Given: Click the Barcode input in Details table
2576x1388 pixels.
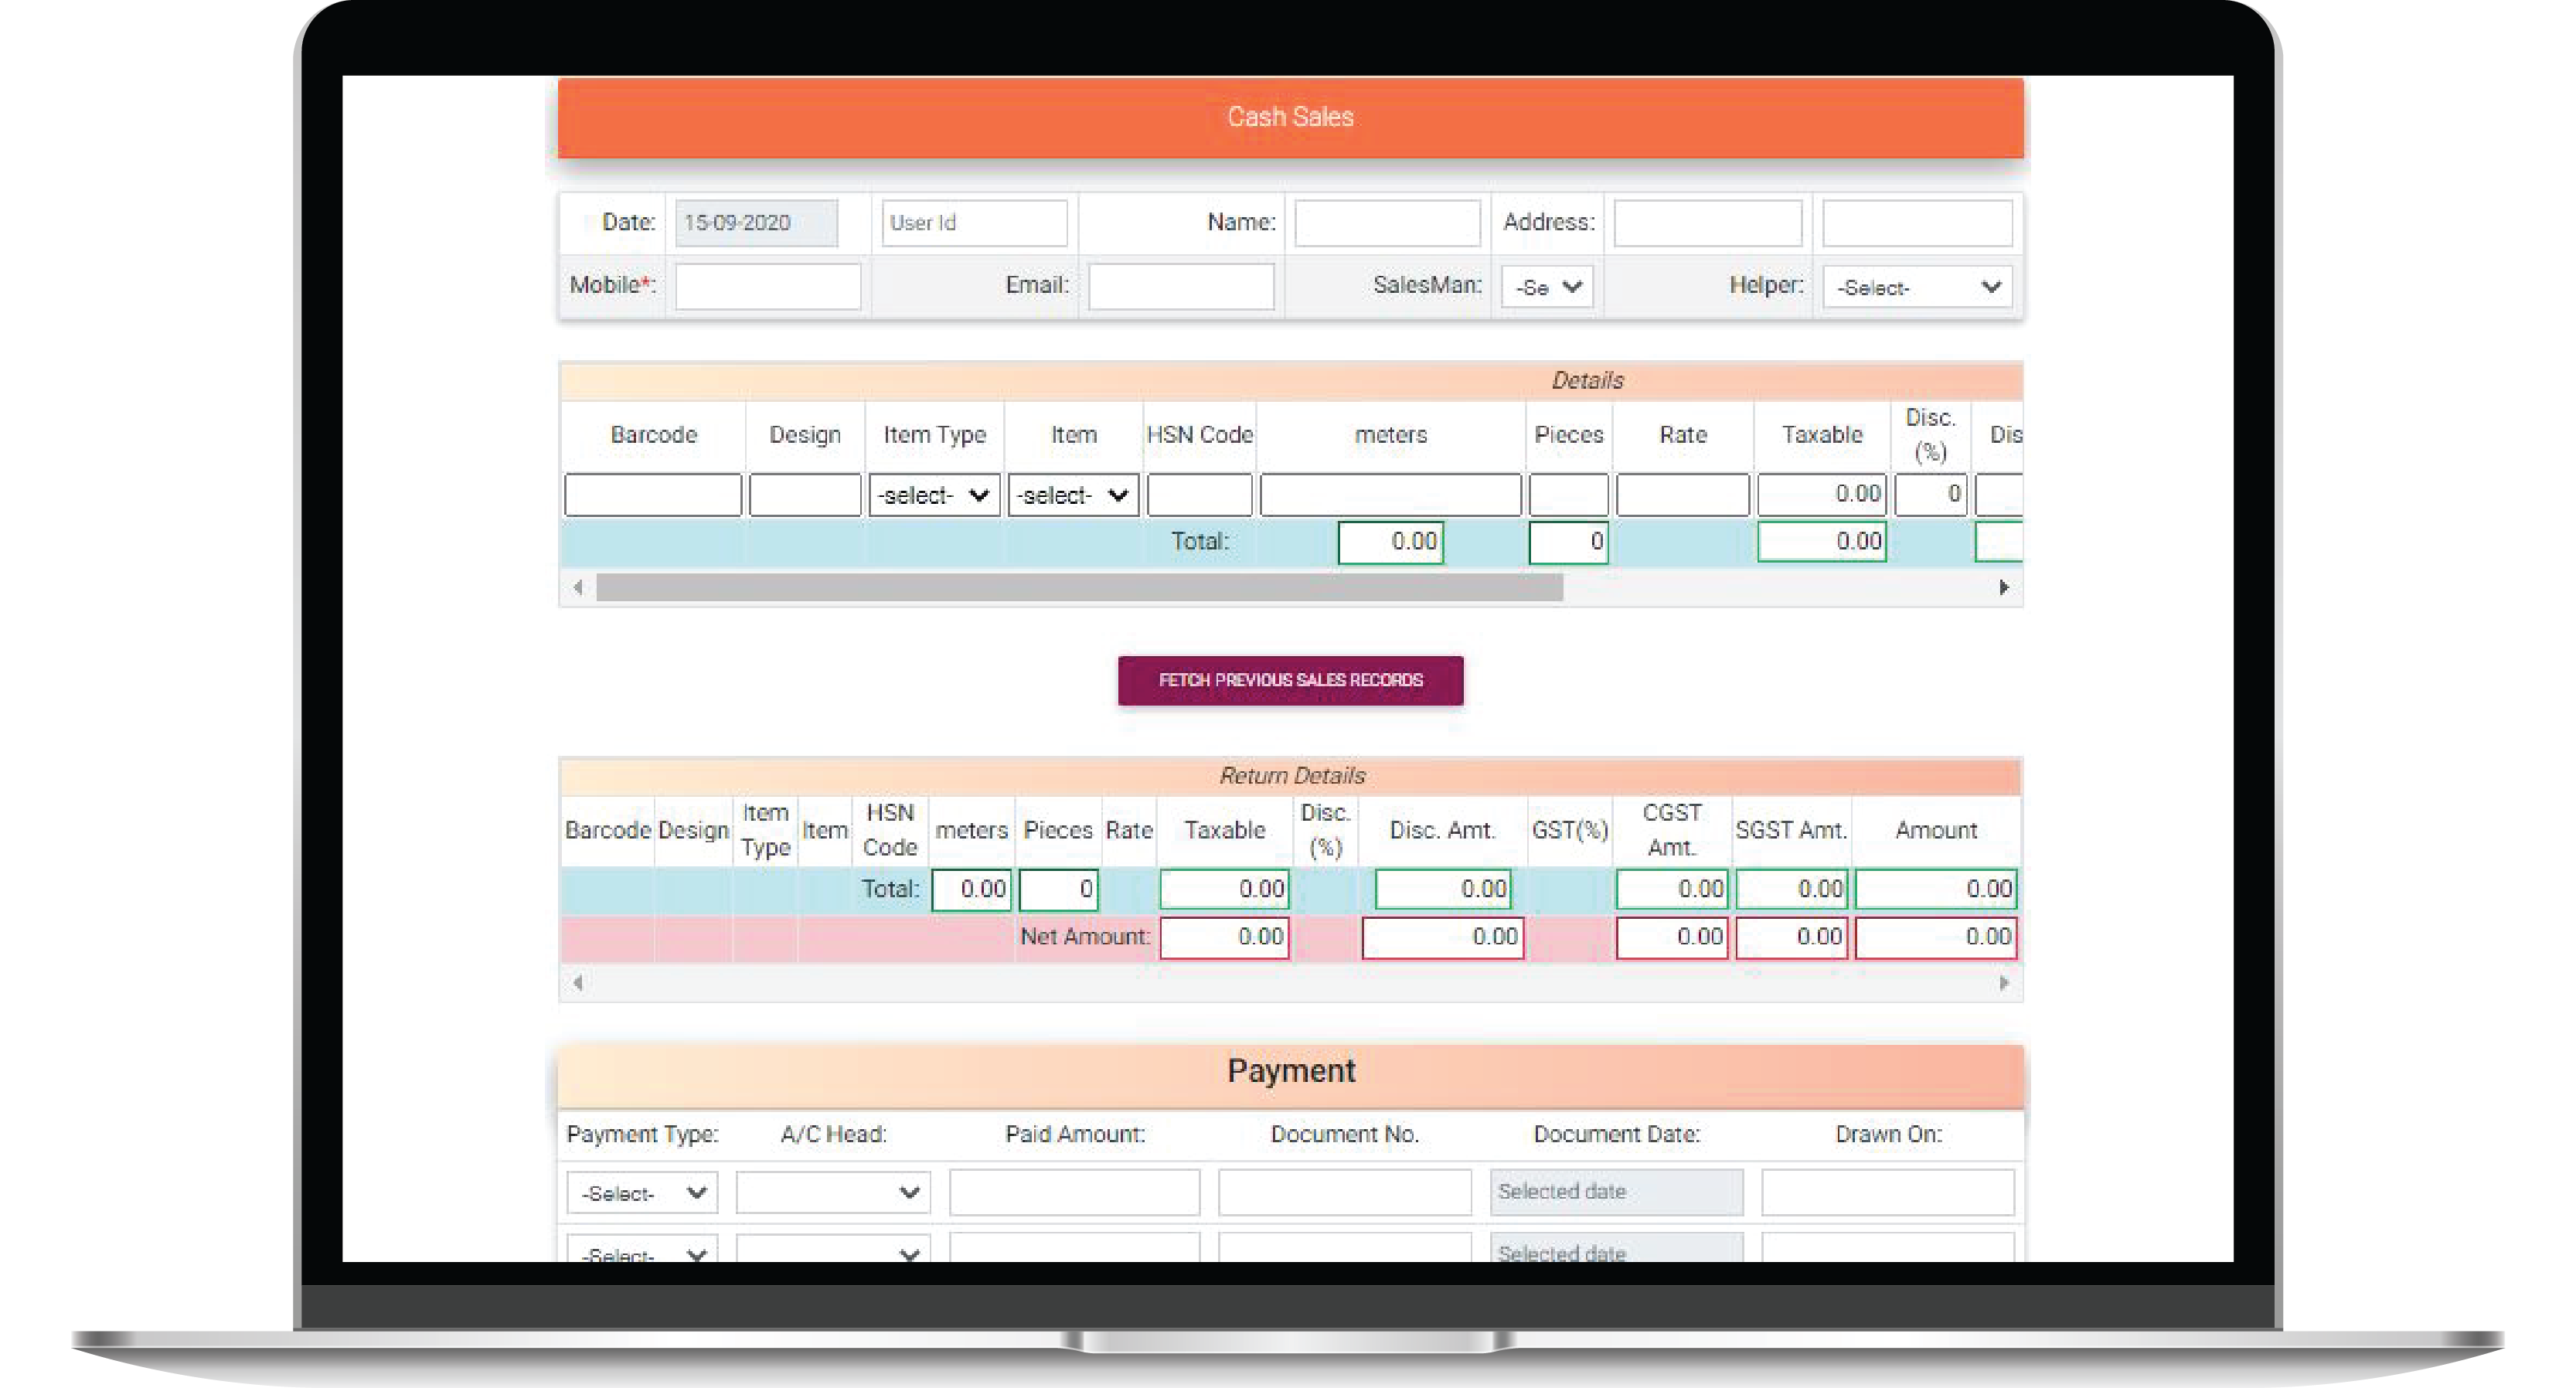Looking at the screenshot, I should coord(653,495).
